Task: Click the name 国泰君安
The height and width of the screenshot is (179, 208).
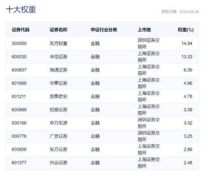Action: click(x=58, y=97)
